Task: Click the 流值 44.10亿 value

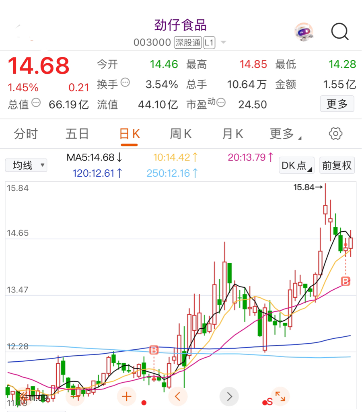Action: tap(158, 105)
